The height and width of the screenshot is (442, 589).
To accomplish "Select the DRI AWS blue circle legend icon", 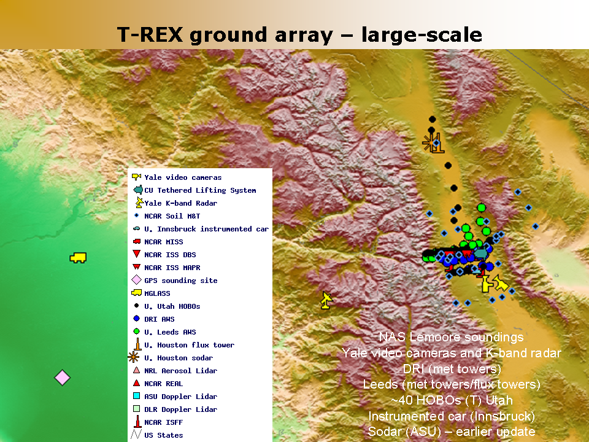I will point(136,319).
